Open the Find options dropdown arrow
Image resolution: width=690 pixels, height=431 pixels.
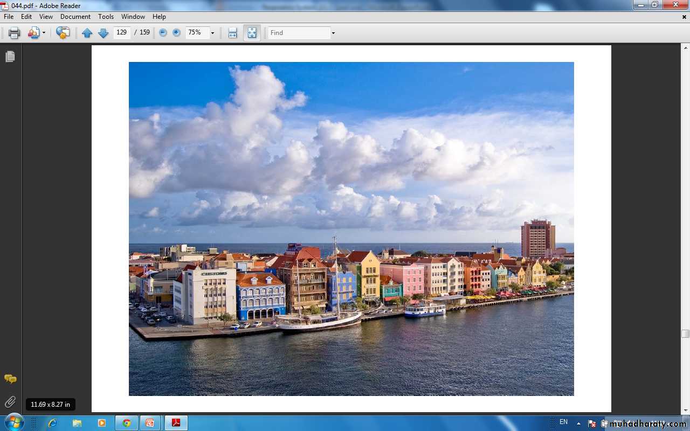tap(333, 33)
